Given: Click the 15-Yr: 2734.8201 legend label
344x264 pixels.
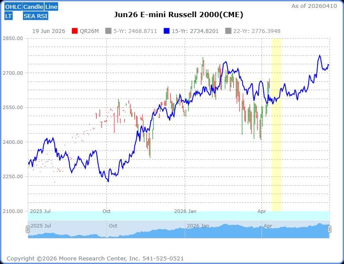Looking at the screenshot, I should [195, 31].
